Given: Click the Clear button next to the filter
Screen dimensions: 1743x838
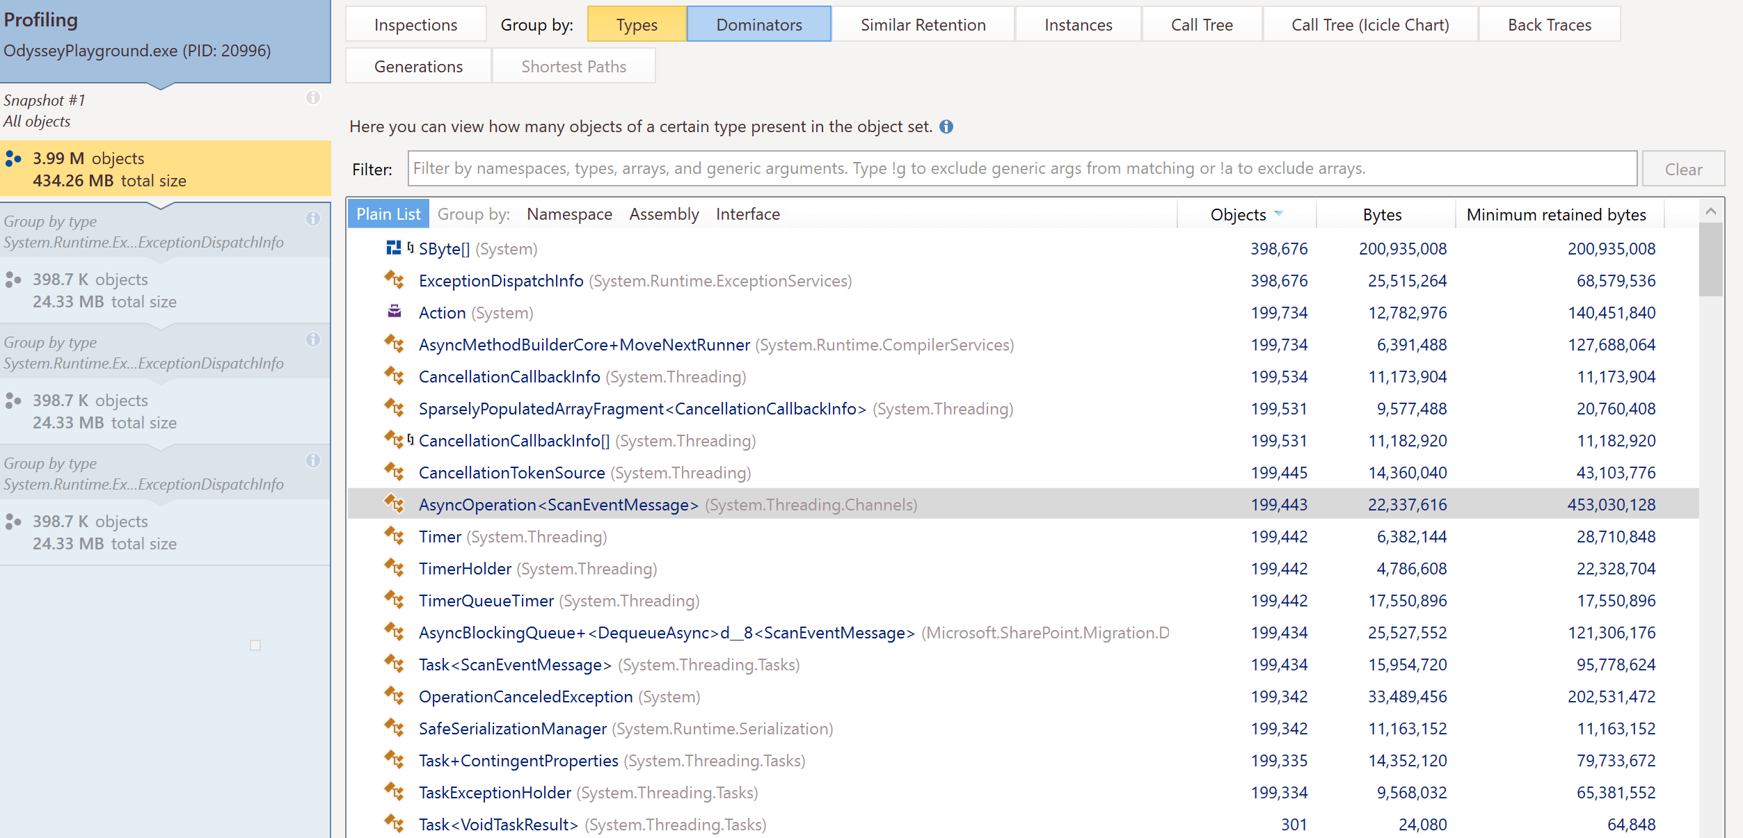Looking at the screenshot, I should coord(1683,168).
